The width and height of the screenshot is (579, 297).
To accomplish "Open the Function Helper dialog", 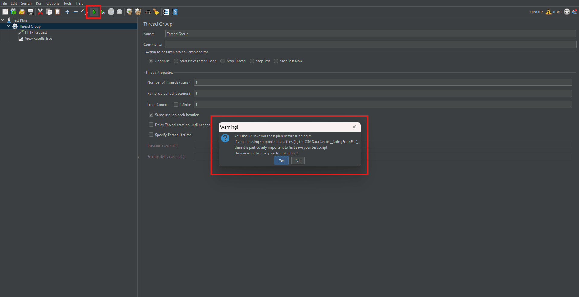I will pos(156,12).
